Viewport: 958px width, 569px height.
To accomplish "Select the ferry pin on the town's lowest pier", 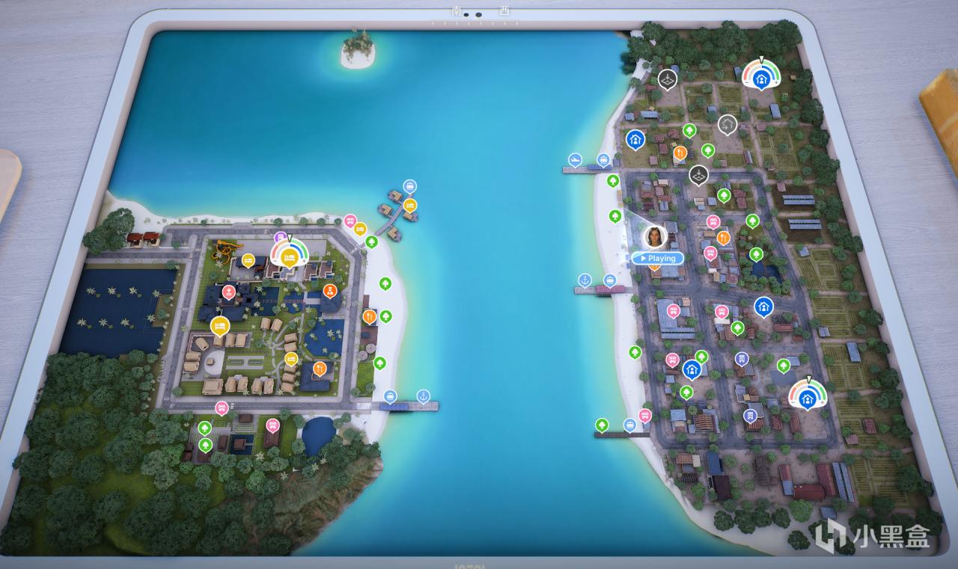I will [x=629, y=425].
